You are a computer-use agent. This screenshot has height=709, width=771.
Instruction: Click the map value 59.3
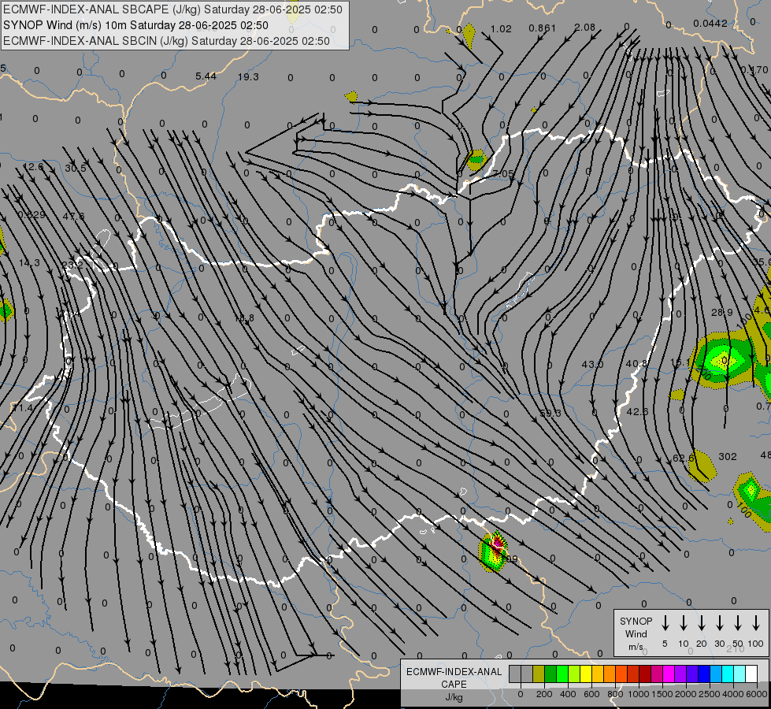(550, 413)
